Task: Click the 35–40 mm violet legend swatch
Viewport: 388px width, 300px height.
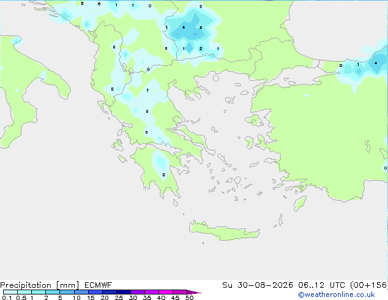Action: (x=152, y=292)
